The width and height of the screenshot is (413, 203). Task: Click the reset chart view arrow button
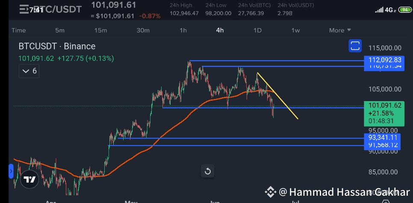tap(207, 171)
